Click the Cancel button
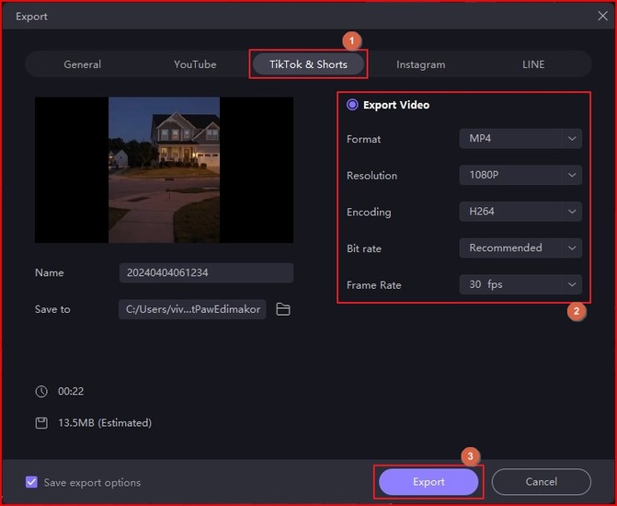The width and height of the screenshot is (617, 506). click(541, 482)
